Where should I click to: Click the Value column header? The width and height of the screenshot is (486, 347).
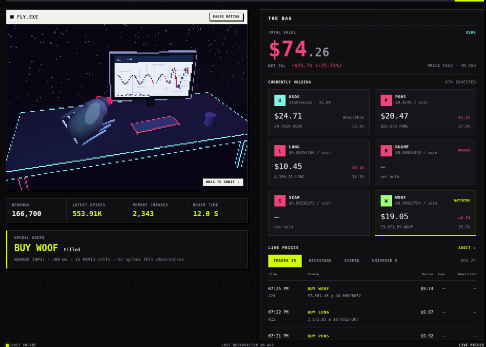(427, 274)
